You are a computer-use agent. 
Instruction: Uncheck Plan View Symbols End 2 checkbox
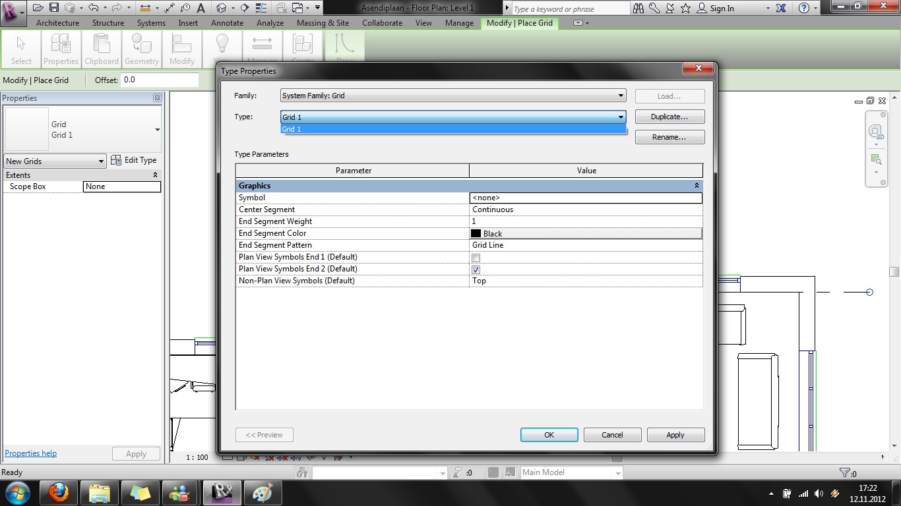[476, 269]
